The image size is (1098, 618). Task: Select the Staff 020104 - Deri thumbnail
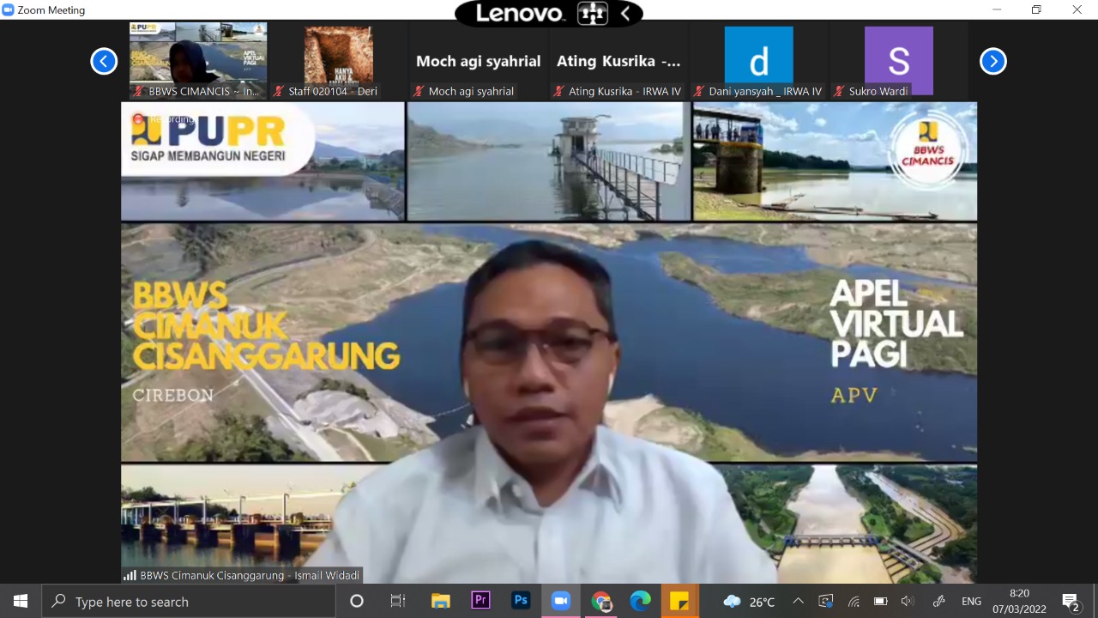[338, 60]
